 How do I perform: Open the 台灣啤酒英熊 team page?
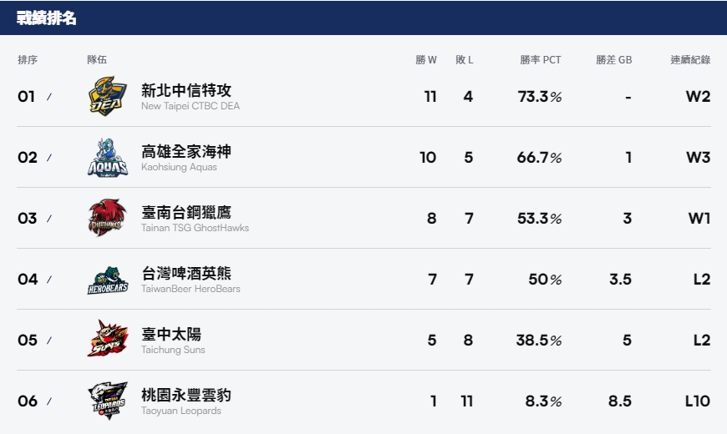[186, 273]
